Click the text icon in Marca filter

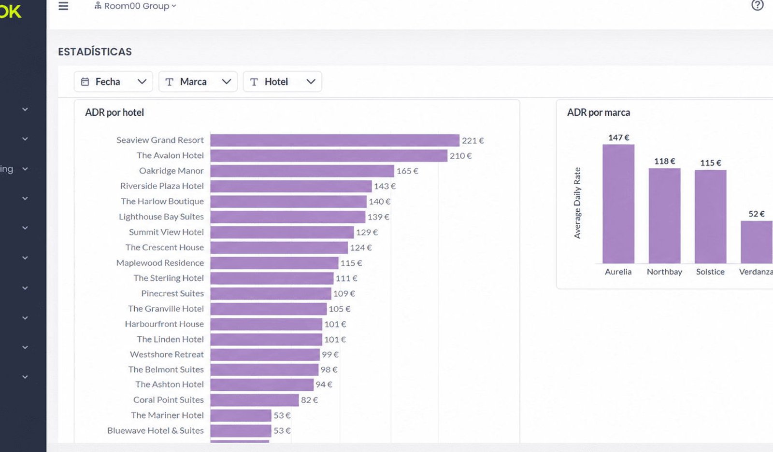[169, 82]
